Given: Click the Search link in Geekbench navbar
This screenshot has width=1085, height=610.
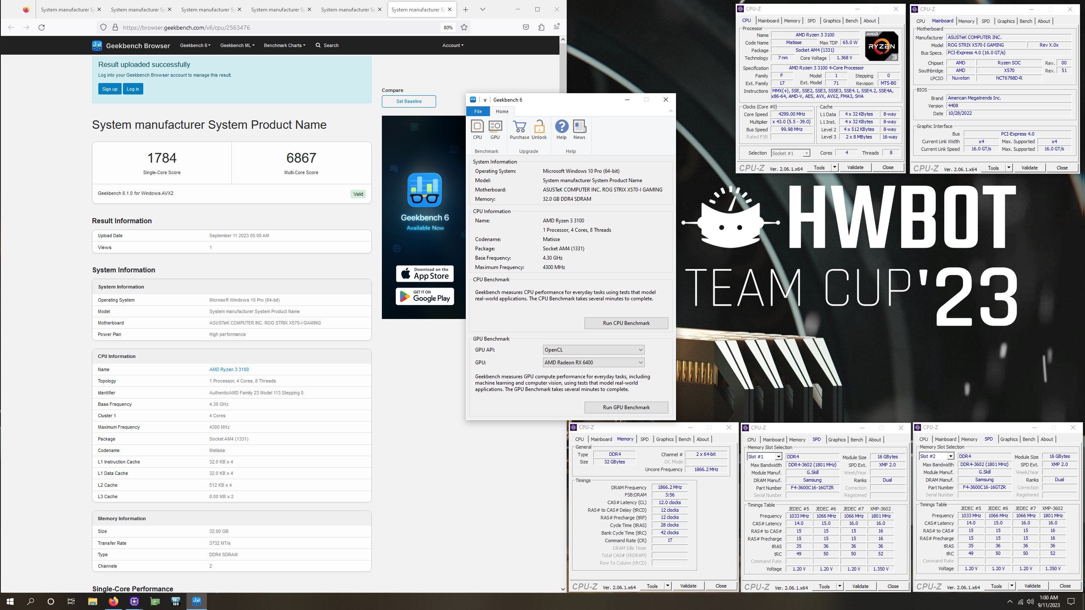Looking at the screenshot, I should point(327,45).
